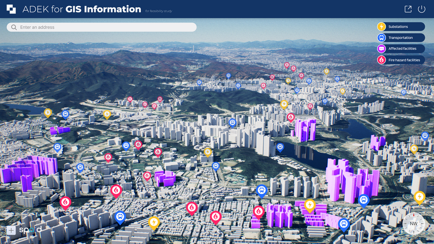Click the 'ADEK for GIS Information' title
This screenshot has height=244, width=434.
pyautogui.click(x=82, y=9)
